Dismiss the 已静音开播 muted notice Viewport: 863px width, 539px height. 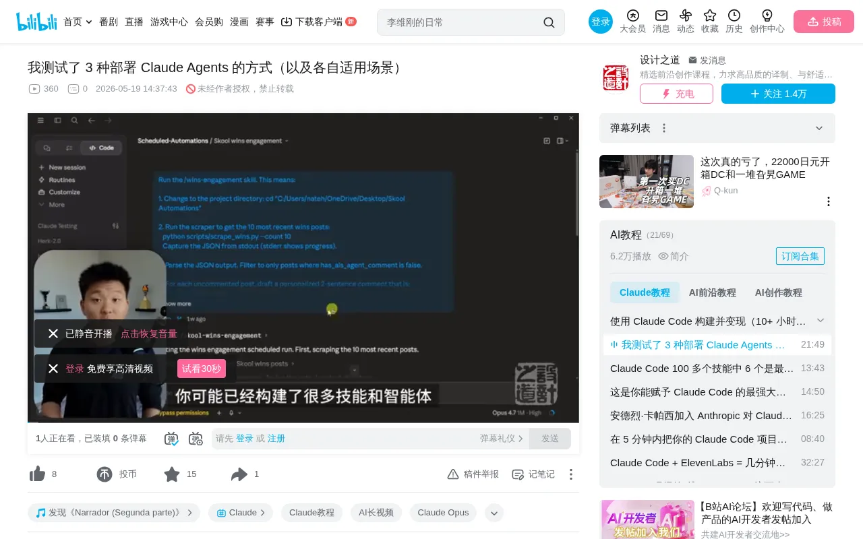(x=53, y=334)
